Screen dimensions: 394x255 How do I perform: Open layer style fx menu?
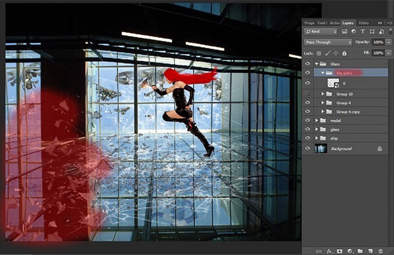pos(329,251)
